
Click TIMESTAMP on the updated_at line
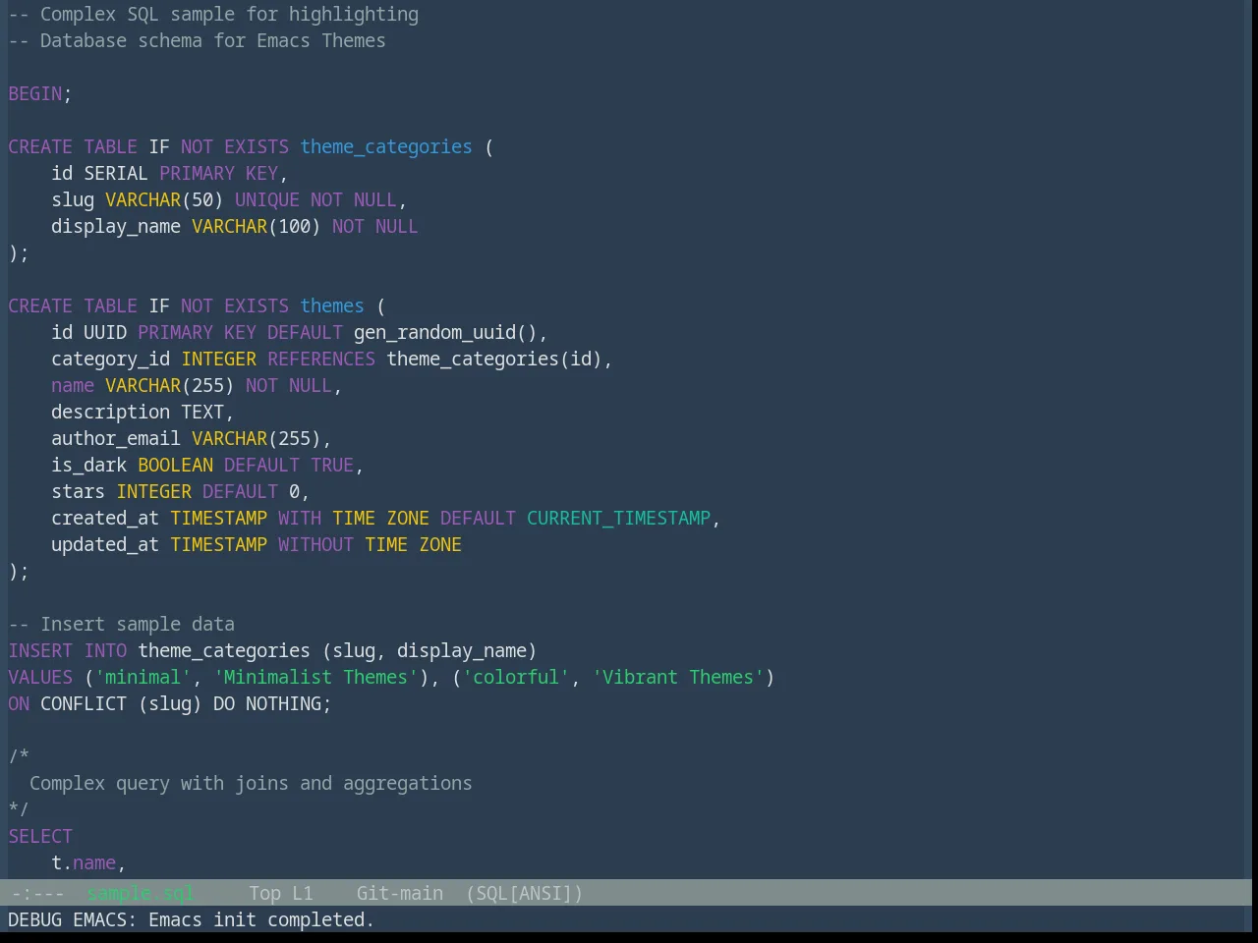click(x=219, y=544)
